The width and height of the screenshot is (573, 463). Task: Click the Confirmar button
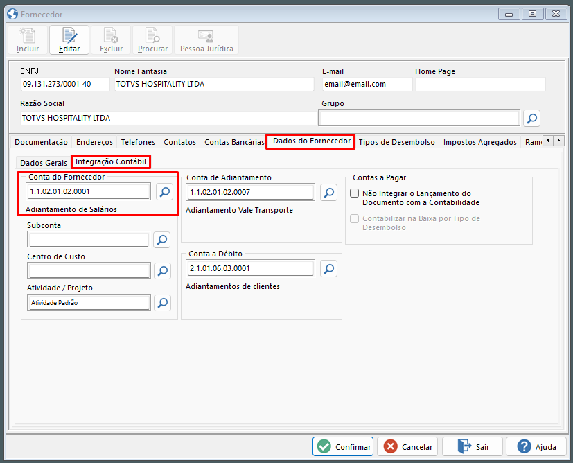(343, 446)
